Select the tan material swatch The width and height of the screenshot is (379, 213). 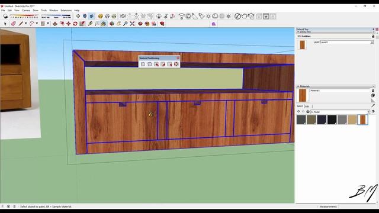pos(352,120)
